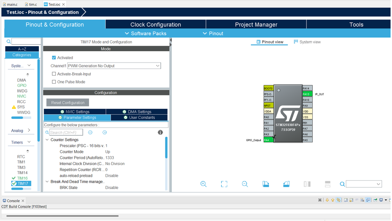
Task: Click the Pinout view chip icon
Action: click(258, 42)
